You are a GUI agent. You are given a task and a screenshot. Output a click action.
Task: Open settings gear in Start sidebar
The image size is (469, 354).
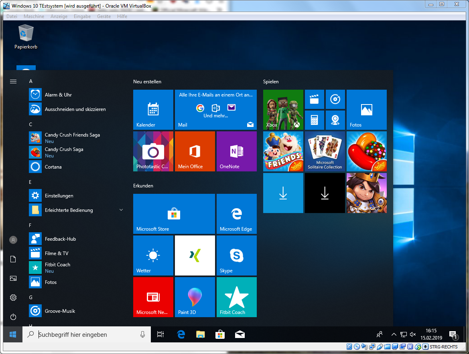click(13, 298)
